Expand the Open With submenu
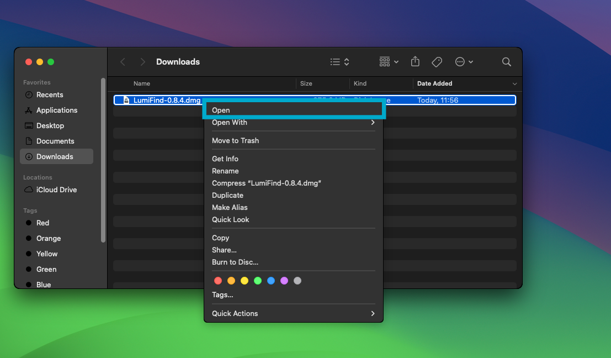This screenshot has height=358, width=611. tap(294, 123)
